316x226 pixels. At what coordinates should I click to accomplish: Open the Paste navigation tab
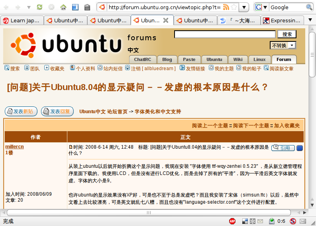tap(189, 59)
